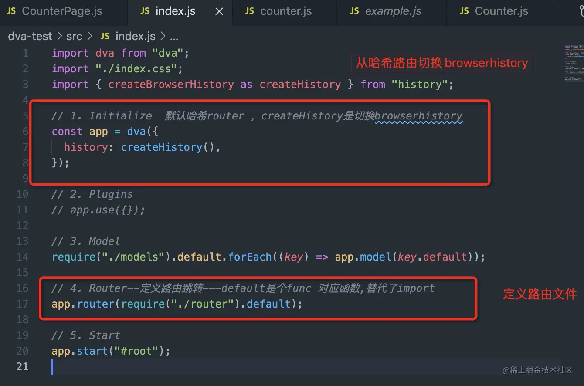Click the "./index.css" import string

136,69
